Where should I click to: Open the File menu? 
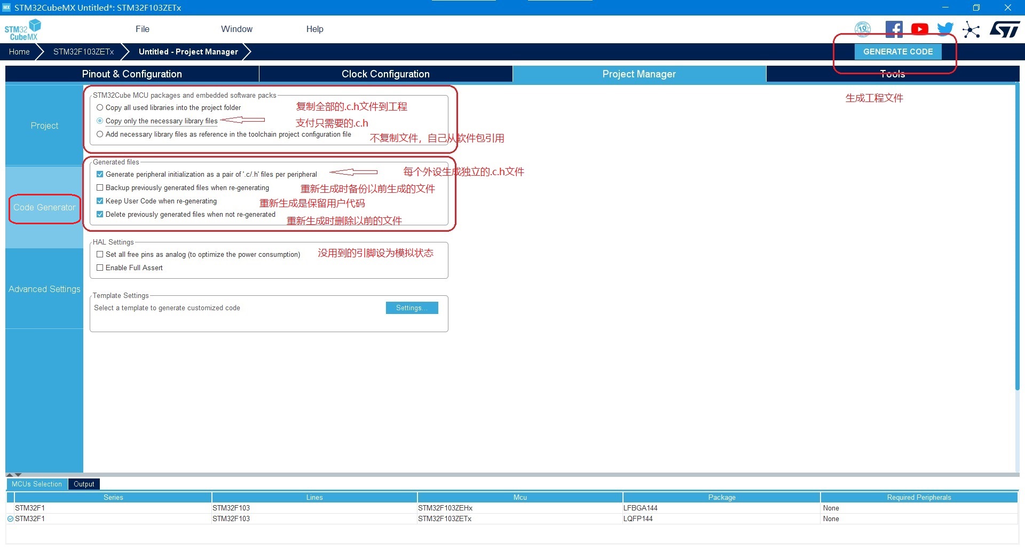143,29
